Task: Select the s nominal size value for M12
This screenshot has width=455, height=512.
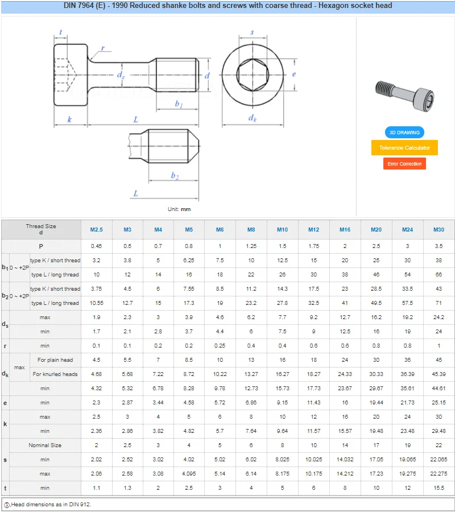Action: point(313,445)
